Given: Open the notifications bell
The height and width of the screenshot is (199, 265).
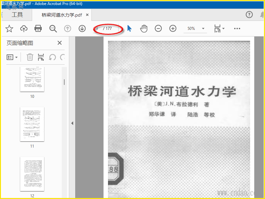Looking at the screenshot, I should 262,15.
